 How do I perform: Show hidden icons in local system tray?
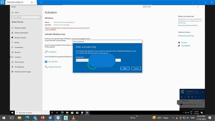(x=173, y=118)
